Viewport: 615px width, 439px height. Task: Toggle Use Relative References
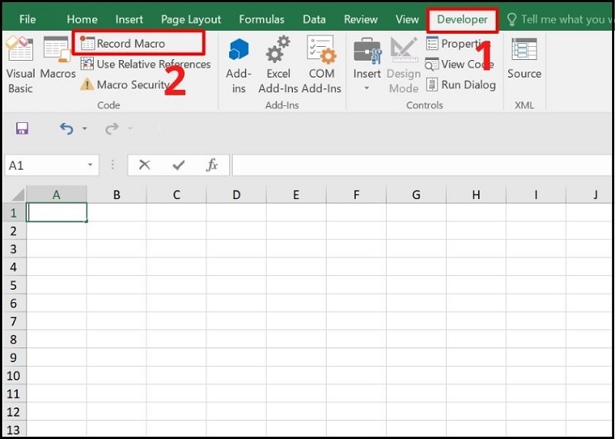click(x=145, y=65)
